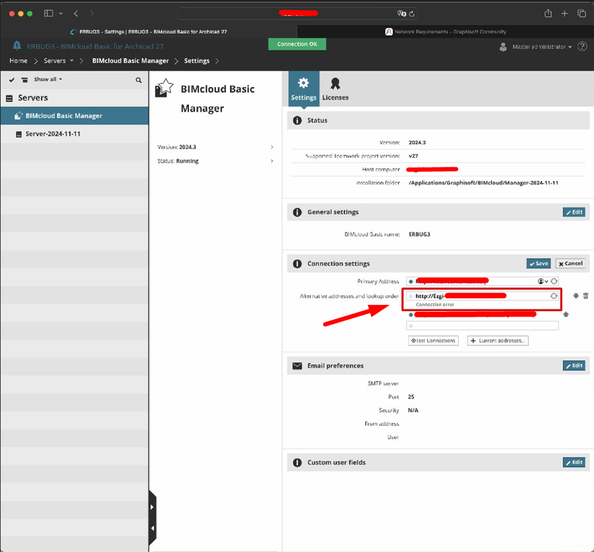Switch to the Licenses tab
Image resolution: width=594 pixels, height=552 pixels.
pos(335,89)
